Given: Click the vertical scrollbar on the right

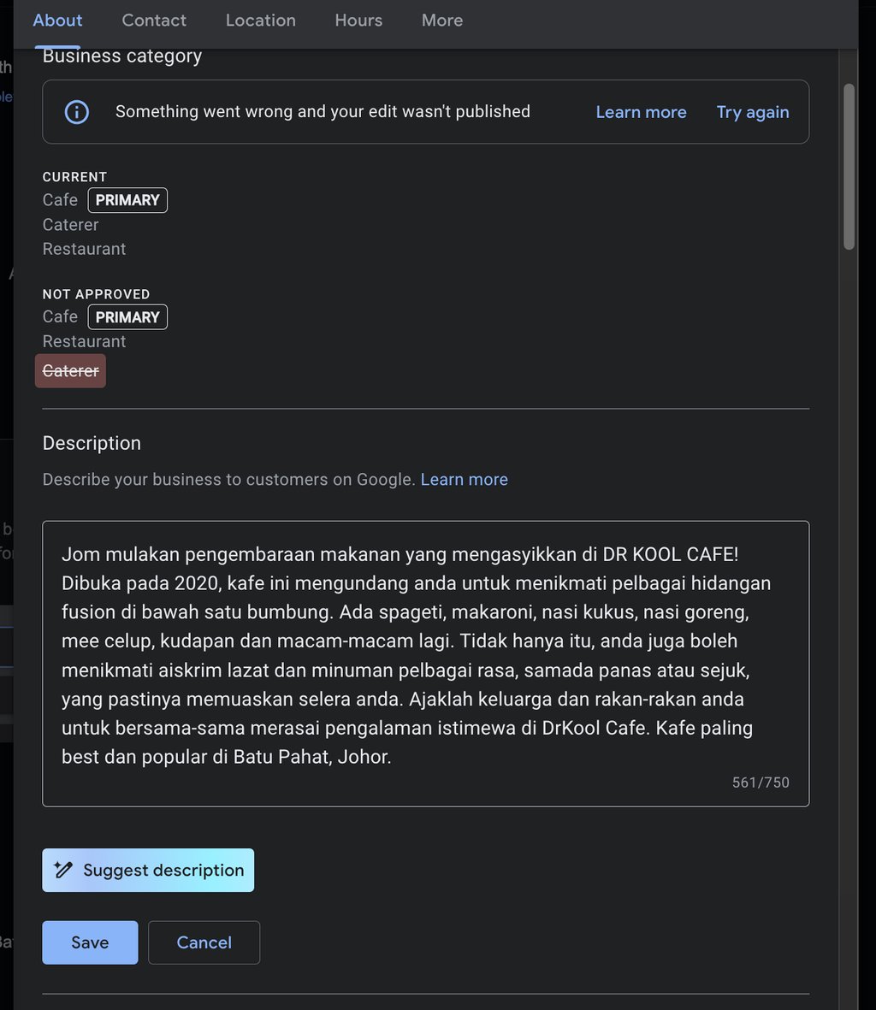Looking at the screenshot, I should [x=850, y=162].
